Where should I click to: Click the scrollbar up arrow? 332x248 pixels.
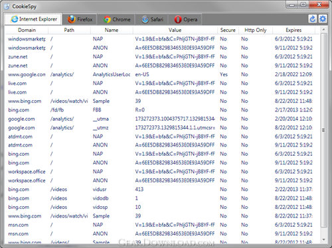click(x=323, y=29)
